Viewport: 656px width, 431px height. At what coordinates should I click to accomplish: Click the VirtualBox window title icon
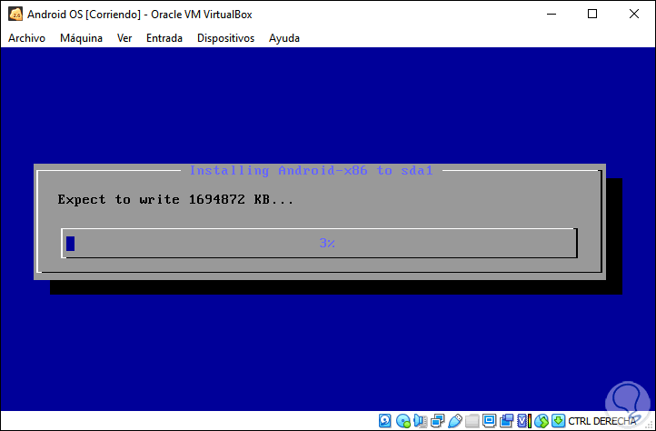(x=15, y=14)
